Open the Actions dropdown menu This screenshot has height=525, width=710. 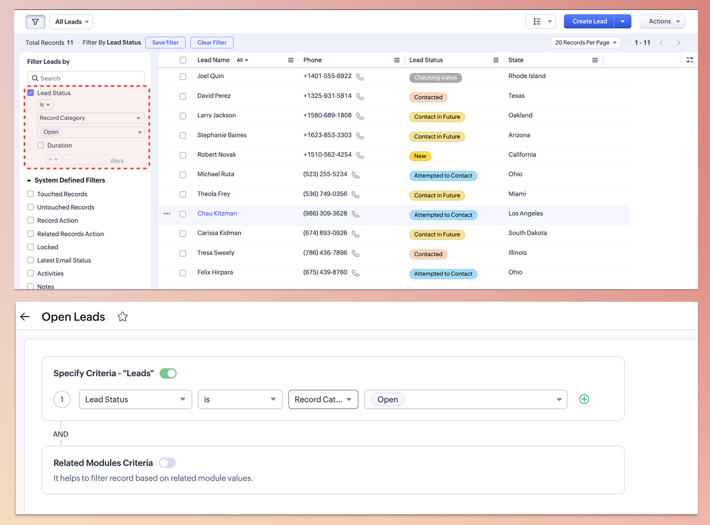coord(662,21)
